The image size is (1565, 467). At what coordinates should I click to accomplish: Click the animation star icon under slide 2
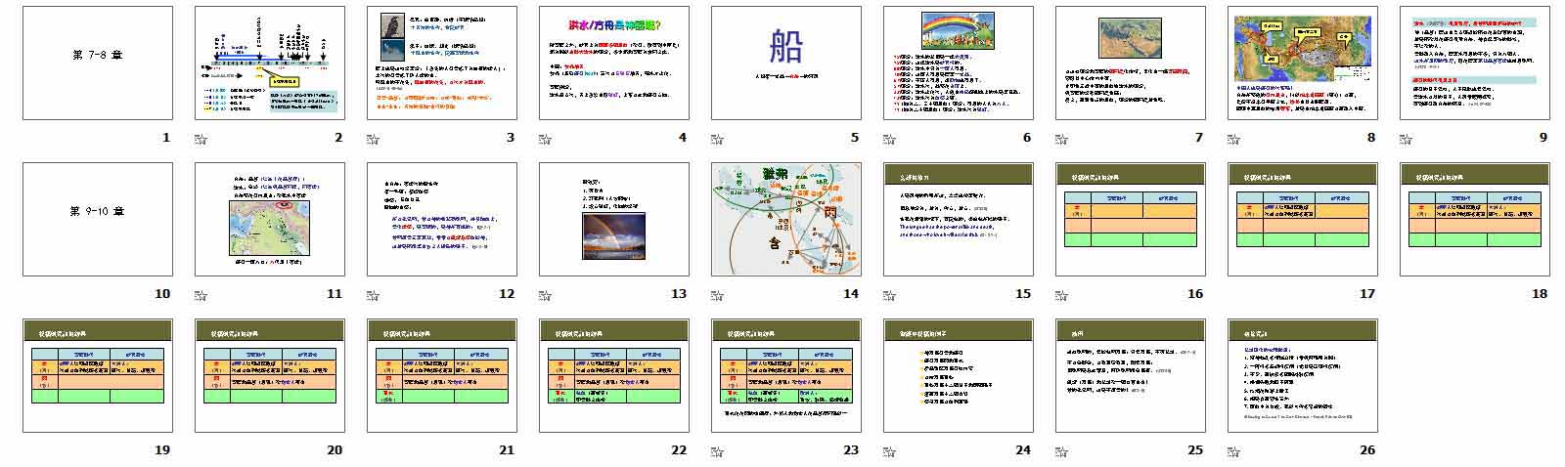click(202, 138)
